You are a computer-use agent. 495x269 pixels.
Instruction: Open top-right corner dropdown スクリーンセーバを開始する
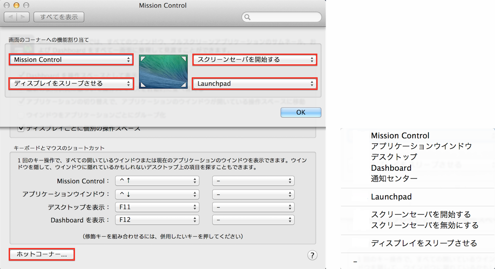[255, 60]
